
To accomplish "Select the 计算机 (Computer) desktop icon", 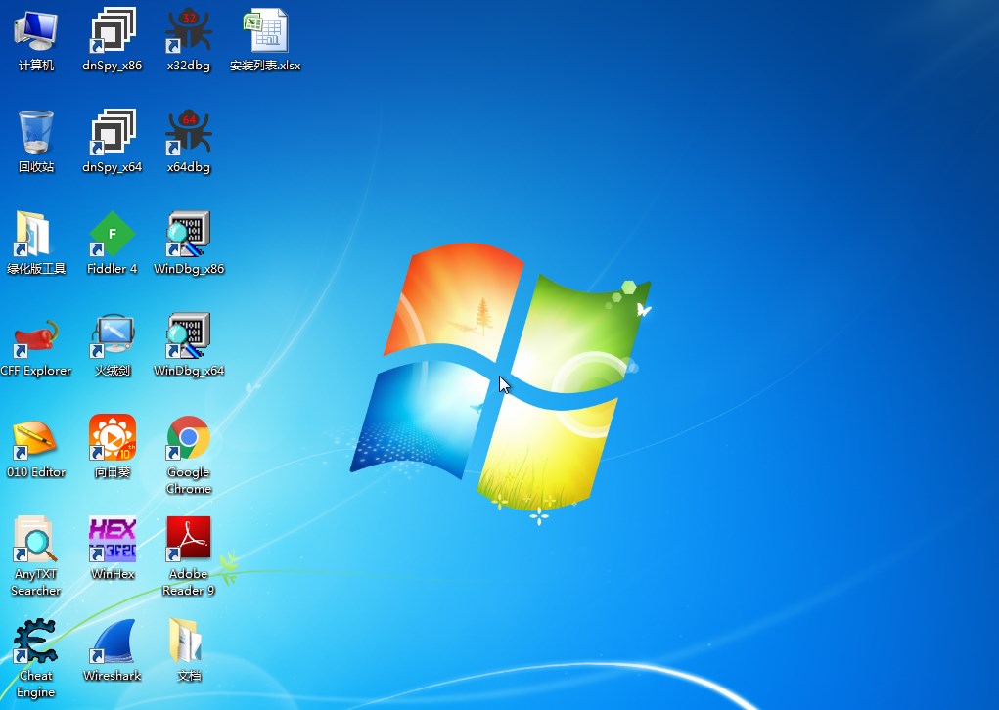I will pos(35,31).
